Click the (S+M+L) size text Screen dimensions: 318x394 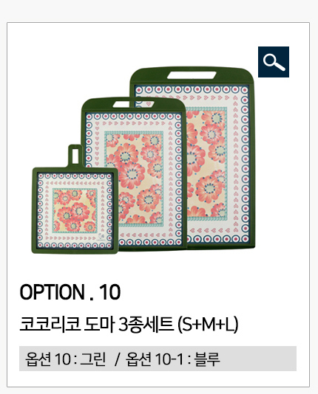click(x=208, y=325)
